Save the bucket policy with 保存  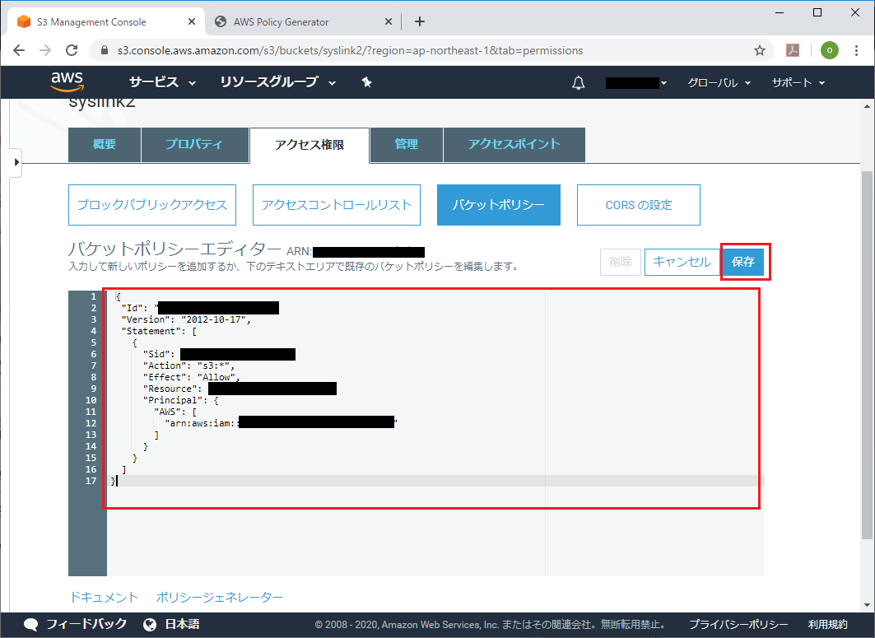(x=743, y=262)
